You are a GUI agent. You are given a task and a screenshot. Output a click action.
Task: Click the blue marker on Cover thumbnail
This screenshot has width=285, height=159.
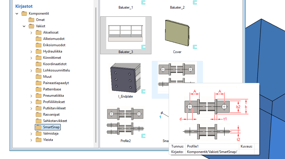(195, 46)
